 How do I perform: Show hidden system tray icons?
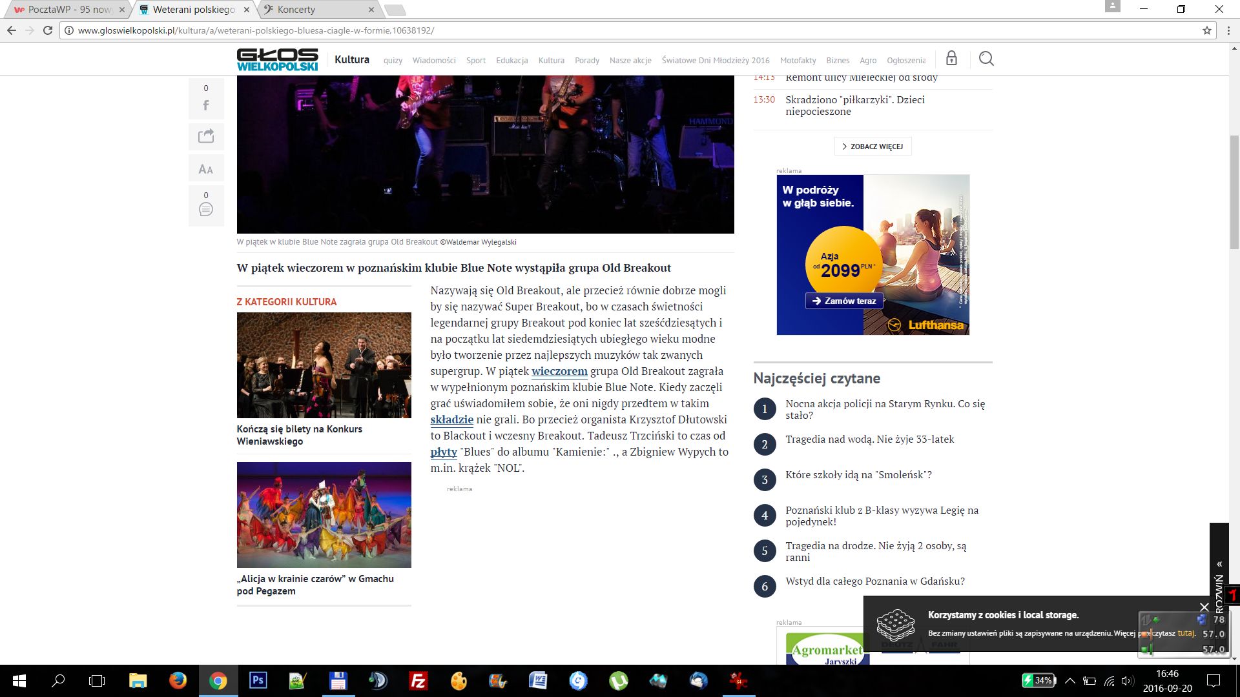pyautogui.click(x=1070, y=681)
